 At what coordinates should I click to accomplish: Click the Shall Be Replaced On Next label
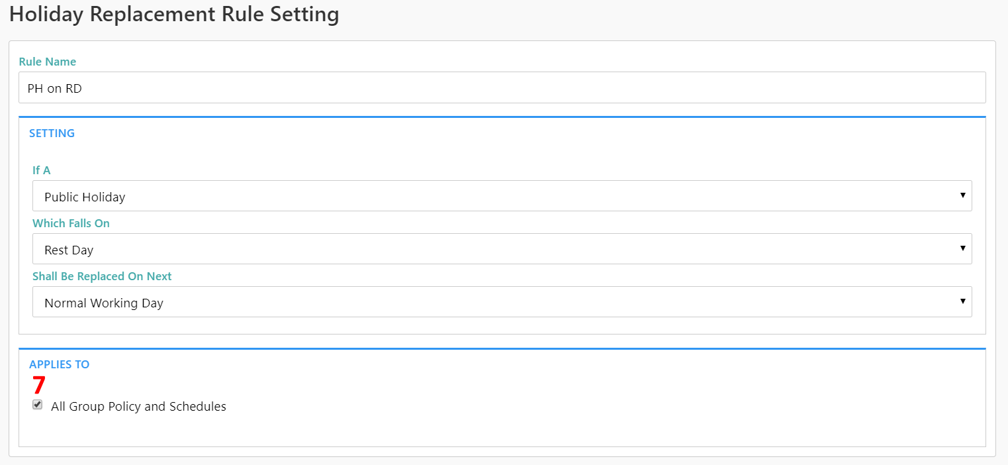102,276
